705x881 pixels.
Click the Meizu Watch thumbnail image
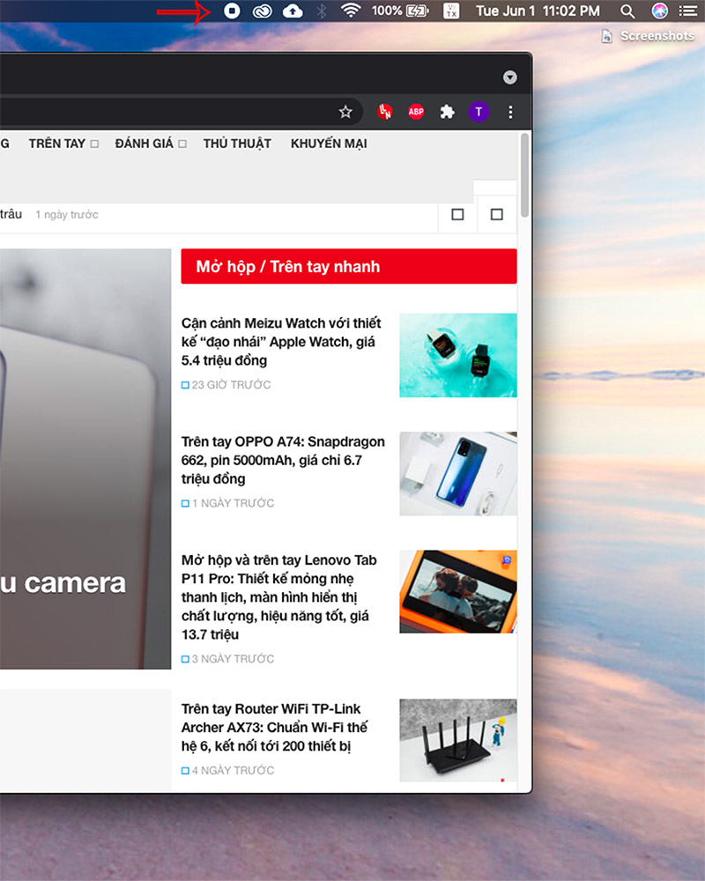tap(457, 355)
